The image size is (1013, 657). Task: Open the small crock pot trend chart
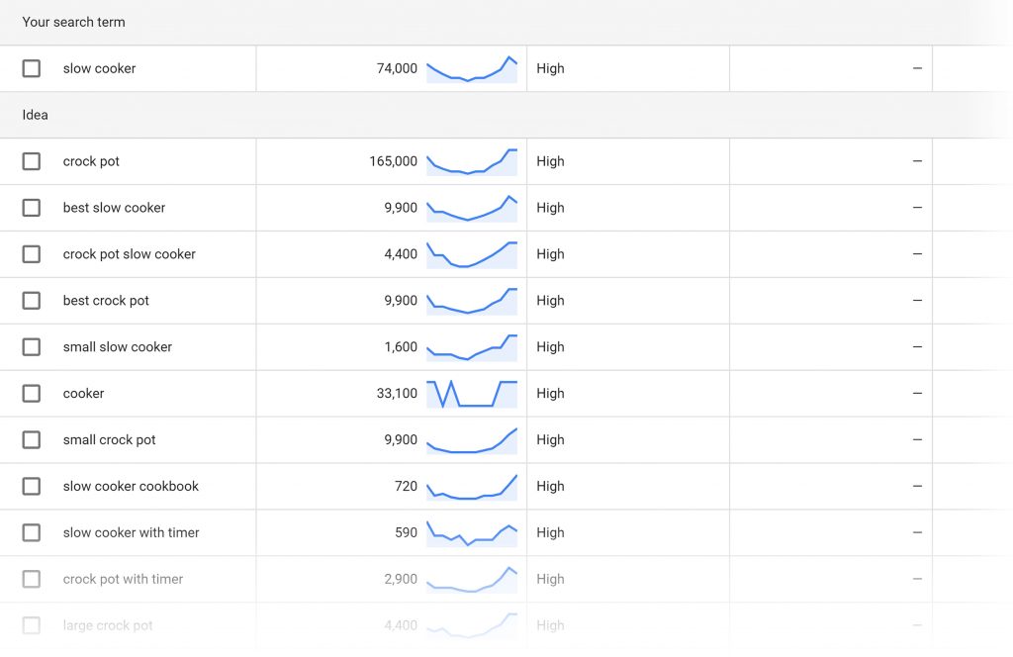472,440
